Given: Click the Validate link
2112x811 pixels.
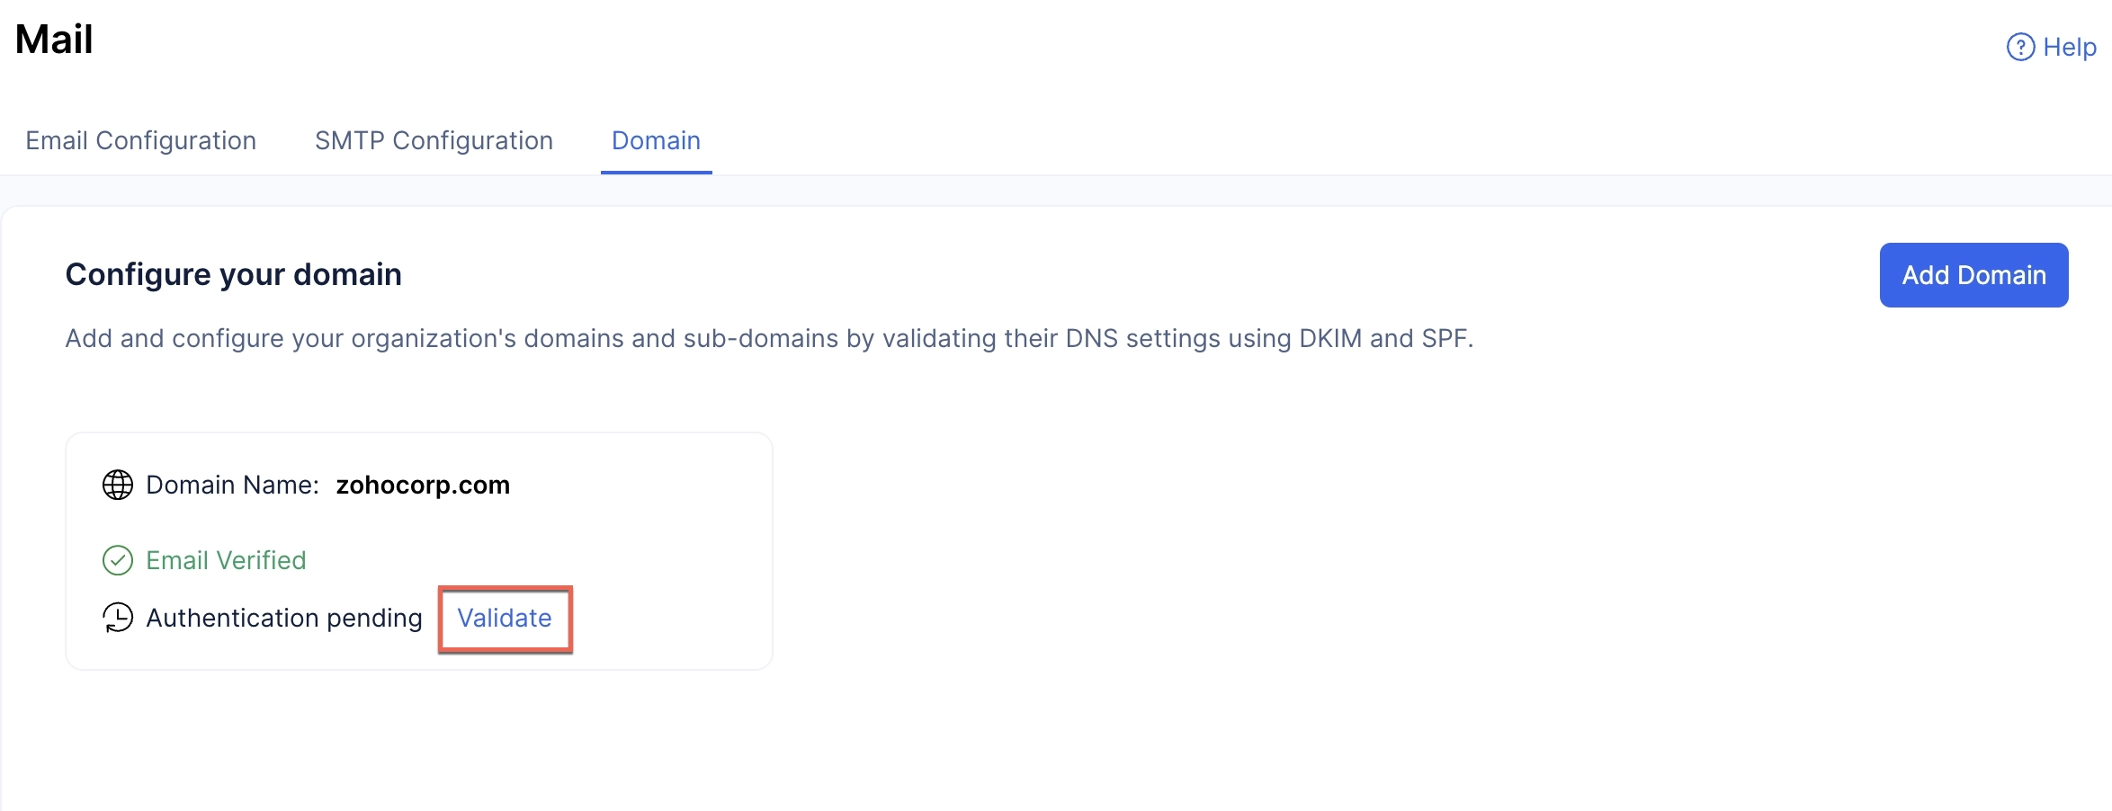Looking at the screenshot, I should (x=505, y=618).
